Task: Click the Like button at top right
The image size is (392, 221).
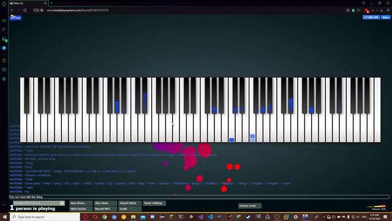Action: coord(371,17)
